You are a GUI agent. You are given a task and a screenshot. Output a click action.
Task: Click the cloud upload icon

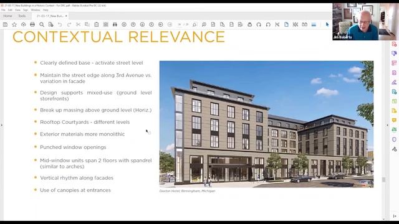coord(24,24)
